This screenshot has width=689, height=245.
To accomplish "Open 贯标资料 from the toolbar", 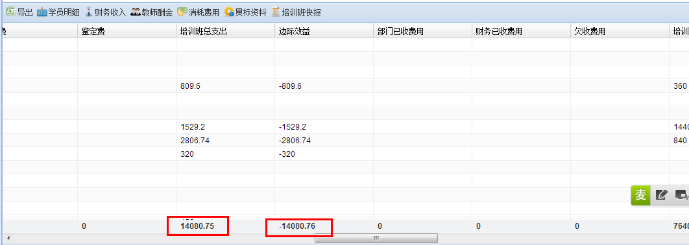I will (x=250, y=12).
